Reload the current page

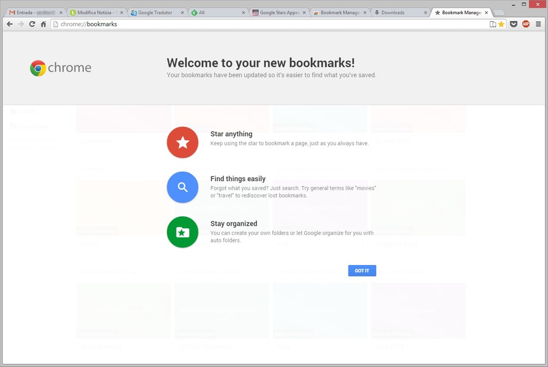pos(32,24)
